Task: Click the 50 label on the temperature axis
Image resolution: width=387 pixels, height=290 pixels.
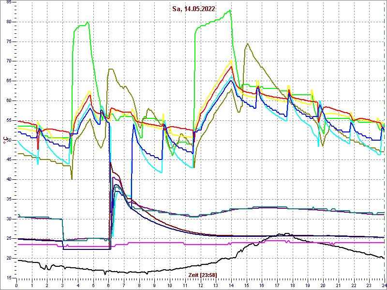Action: [8, 140]
